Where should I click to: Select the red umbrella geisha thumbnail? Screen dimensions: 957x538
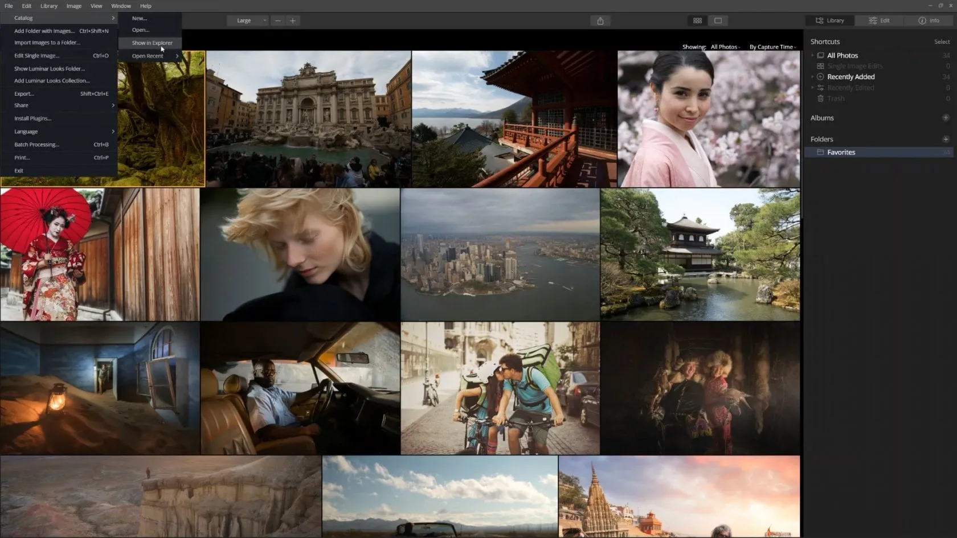click(100, 254)
